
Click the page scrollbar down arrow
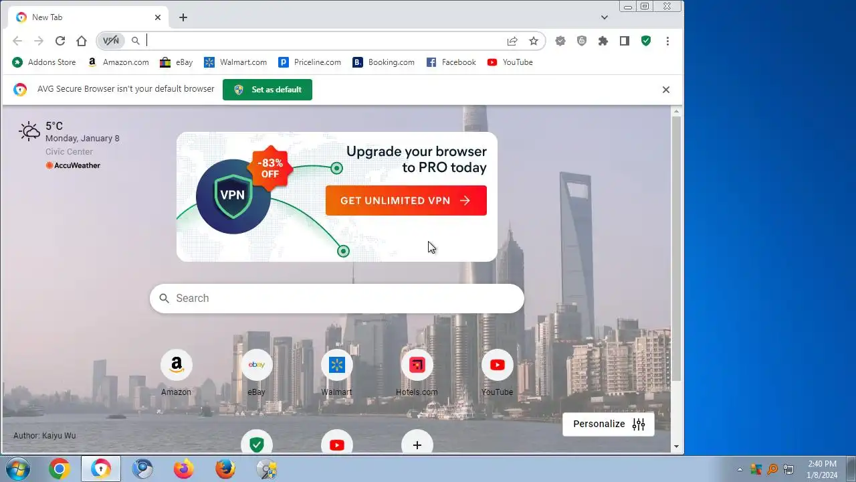pyautogui.click(x=676, y=447)
